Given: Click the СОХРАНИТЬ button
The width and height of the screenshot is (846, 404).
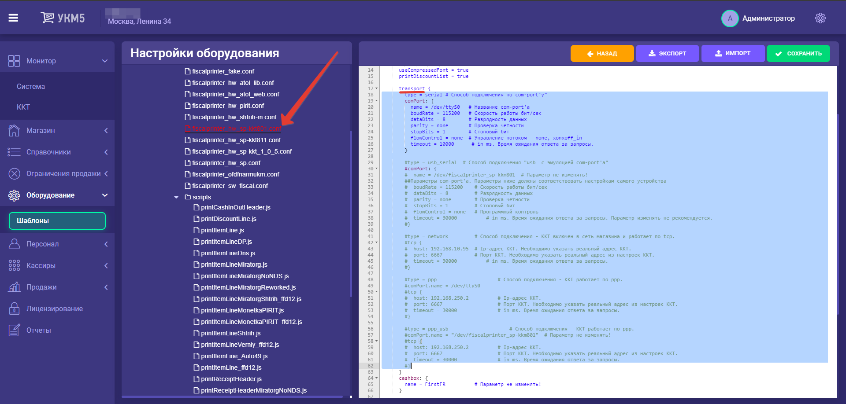Looking at the screenshot, I should coord(798,54).
